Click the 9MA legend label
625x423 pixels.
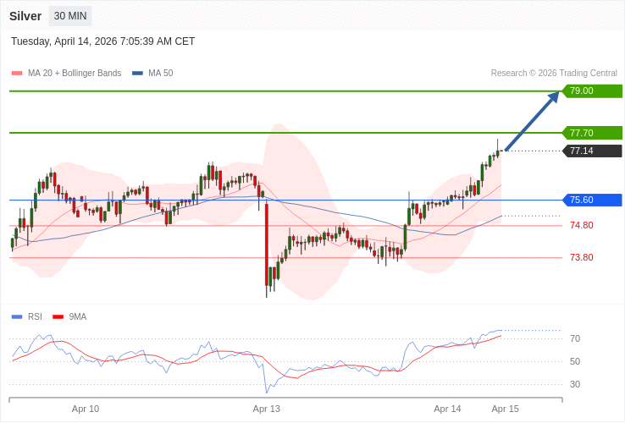[x=78, y=317]
